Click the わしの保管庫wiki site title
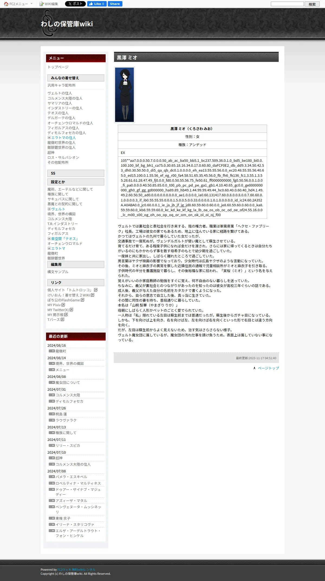325x581 pixels. [67, 24]
